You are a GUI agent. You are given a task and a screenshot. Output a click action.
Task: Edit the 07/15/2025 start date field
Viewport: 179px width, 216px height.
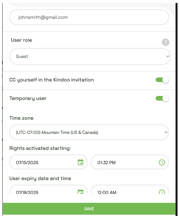tap(48, 162)
